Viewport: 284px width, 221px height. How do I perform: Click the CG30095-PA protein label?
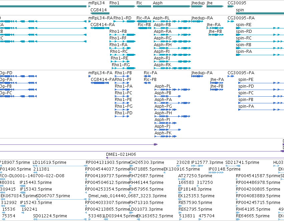(241, 73)
